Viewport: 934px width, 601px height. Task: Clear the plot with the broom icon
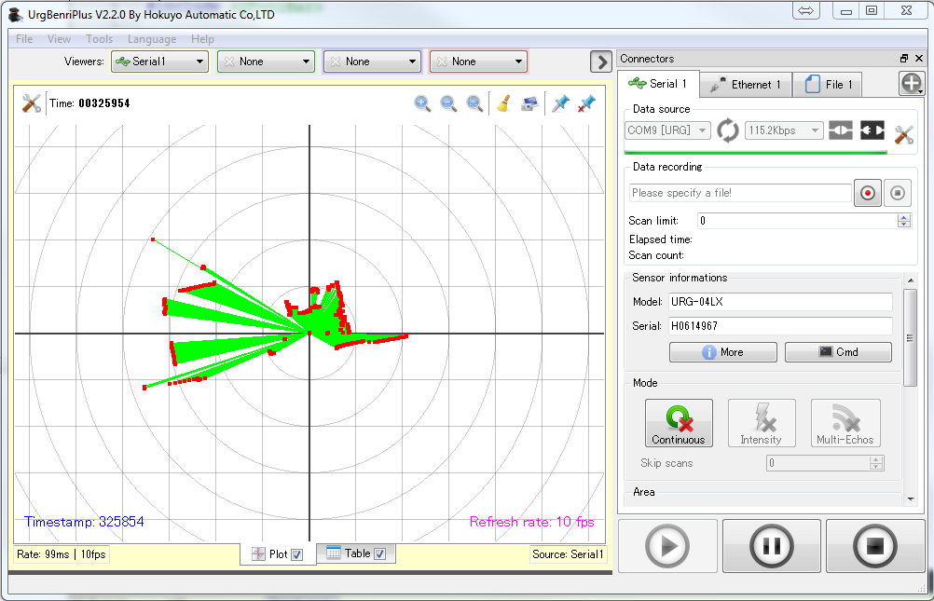tap(503, 103)
